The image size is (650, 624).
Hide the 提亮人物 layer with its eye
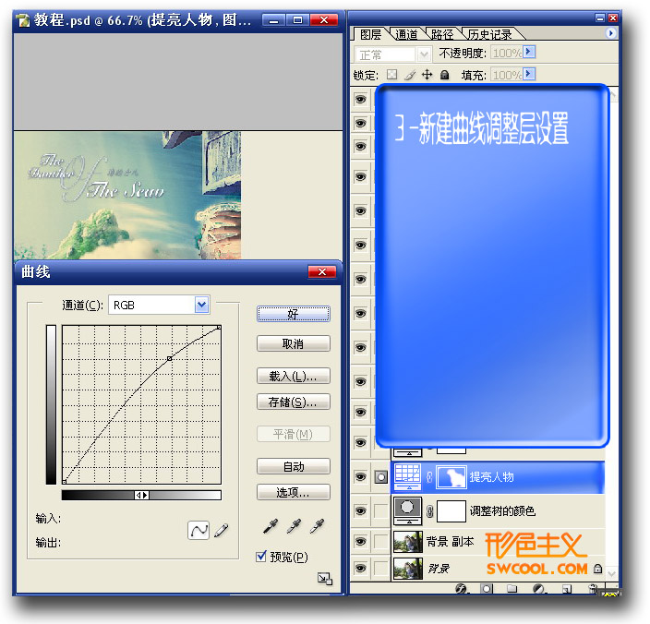click(x=361, y=477)
